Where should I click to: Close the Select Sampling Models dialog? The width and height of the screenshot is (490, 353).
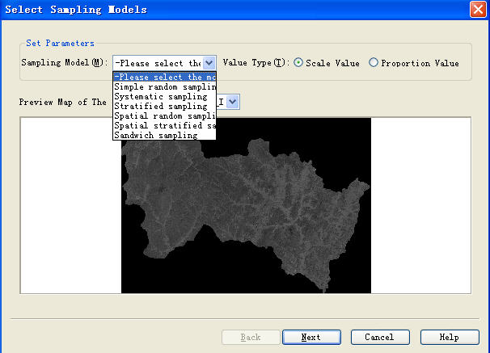coord(478,10)
